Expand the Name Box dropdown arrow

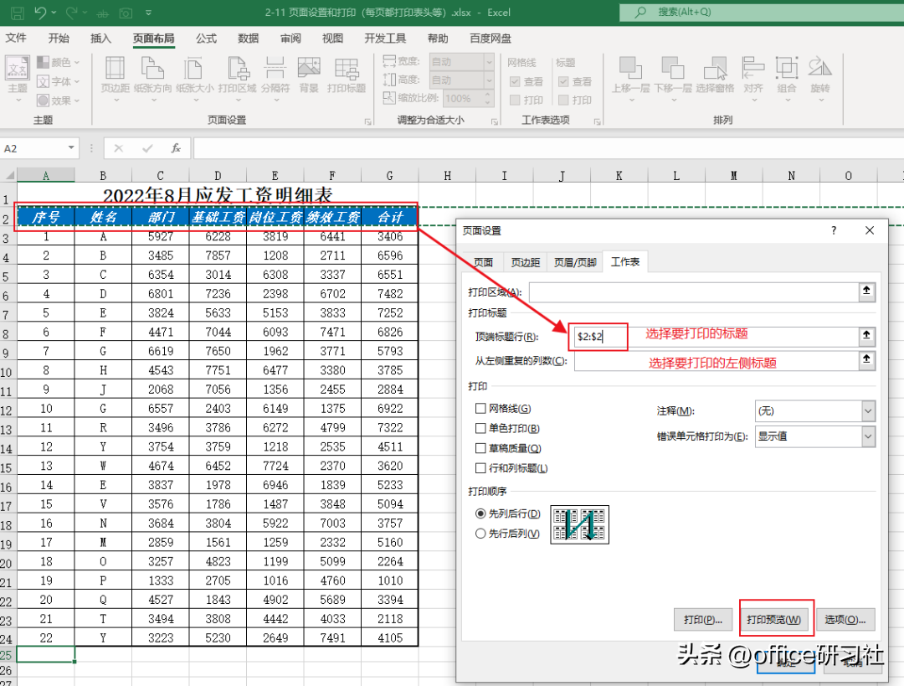point(70,147)
